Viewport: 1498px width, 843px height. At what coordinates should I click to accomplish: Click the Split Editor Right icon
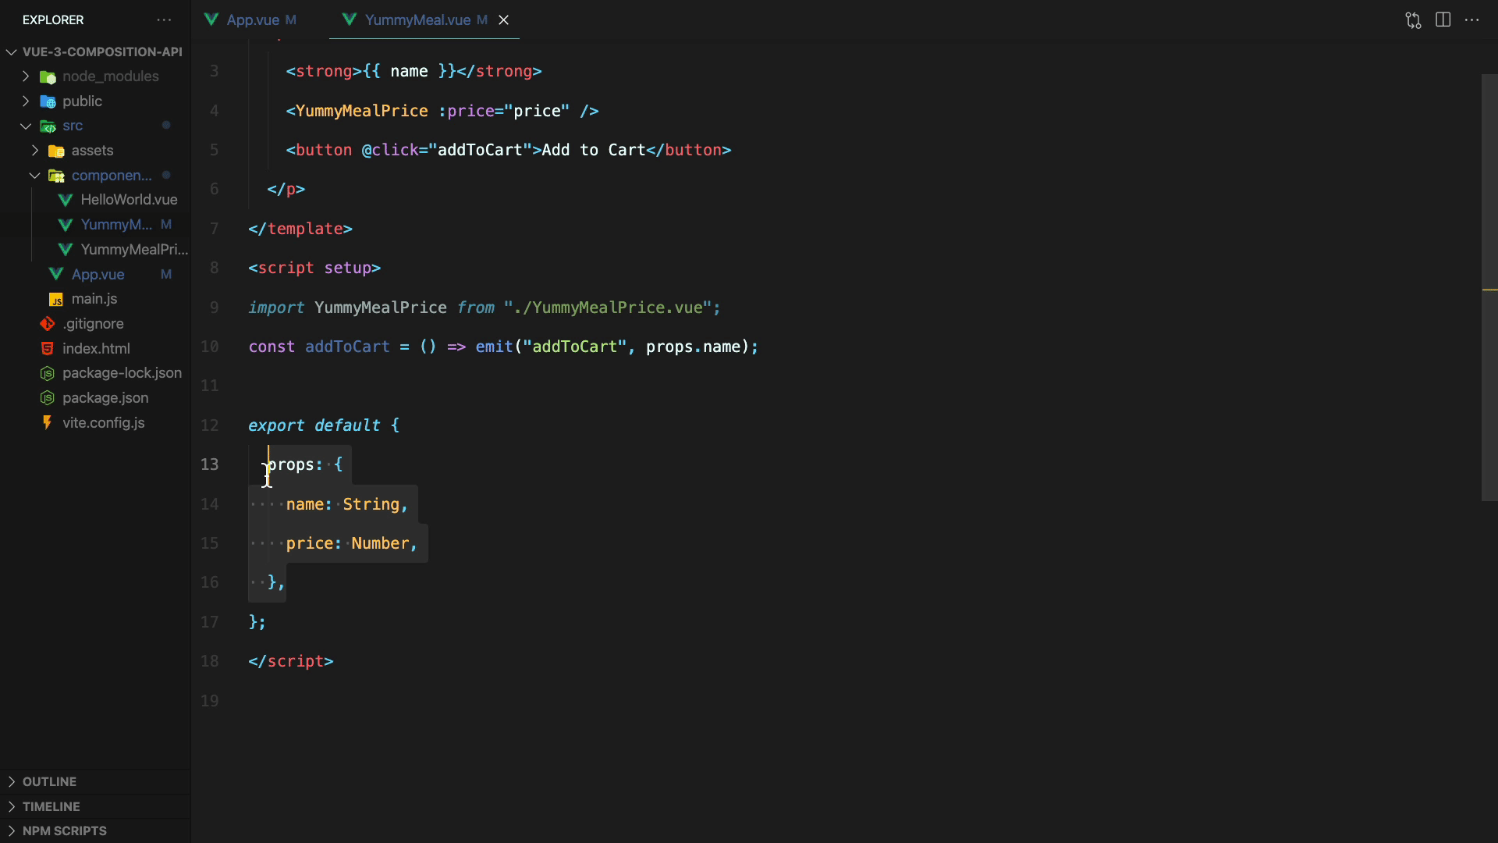tap(1443, 20)
